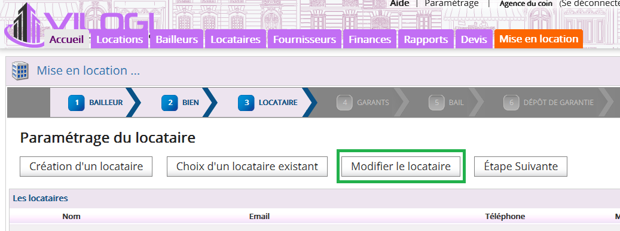Click Modifier le locataire button

pos(401,167)
